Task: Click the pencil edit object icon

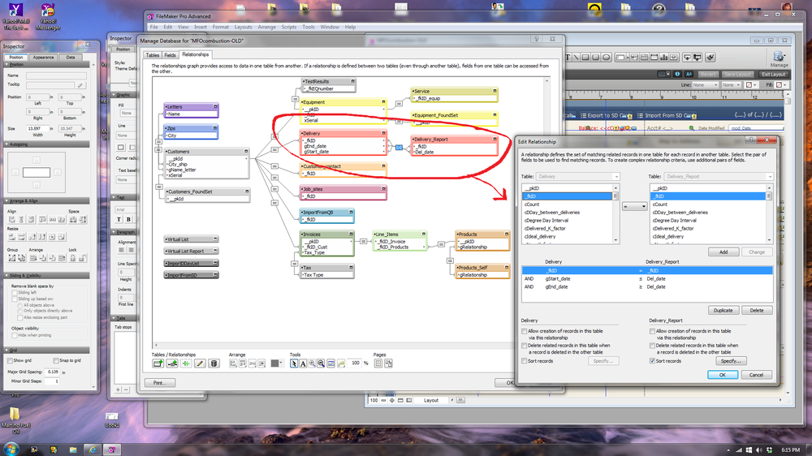Action: (200, 364)
